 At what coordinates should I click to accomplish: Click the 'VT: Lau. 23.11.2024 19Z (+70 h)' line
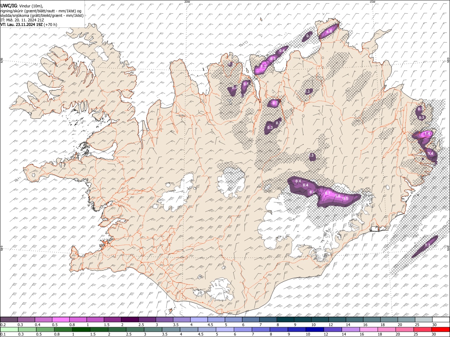[28, 25]
